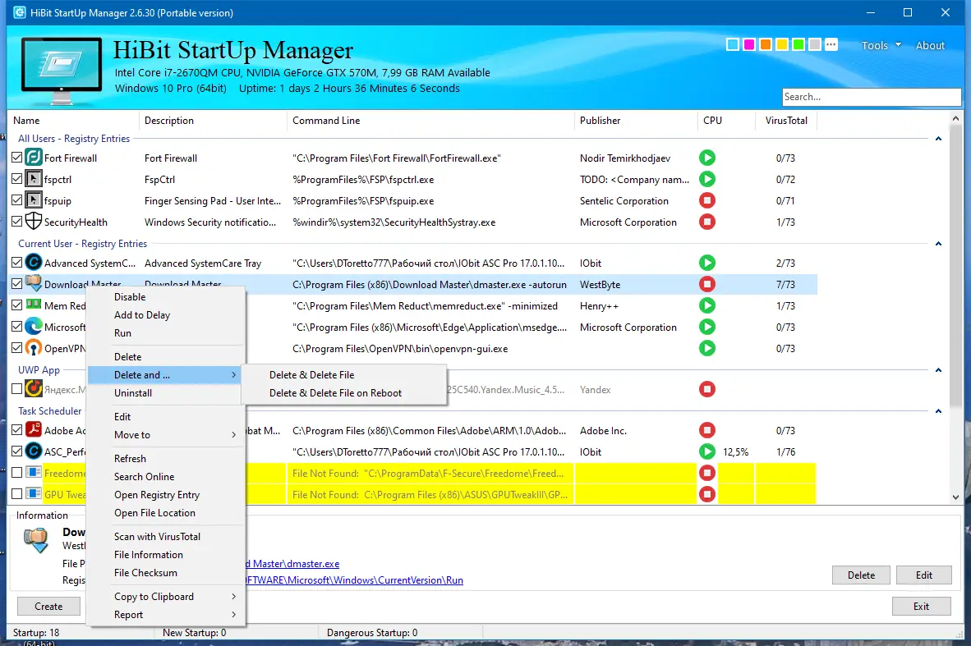Collapse the UWP App group
The width and height of the screenshot is (971, 646).
click(938, 370)
